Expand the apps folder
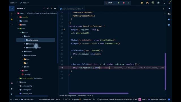The width and height of the screenshot is (181, 102). [x=18, y=25]
